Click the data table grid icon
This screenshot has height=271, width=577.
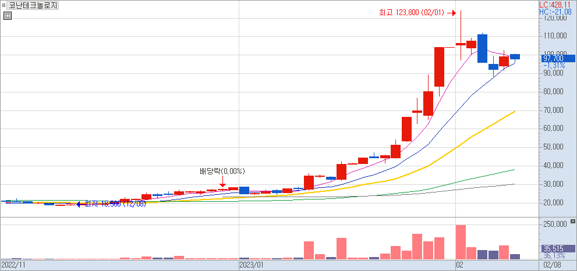coord(7,16)
